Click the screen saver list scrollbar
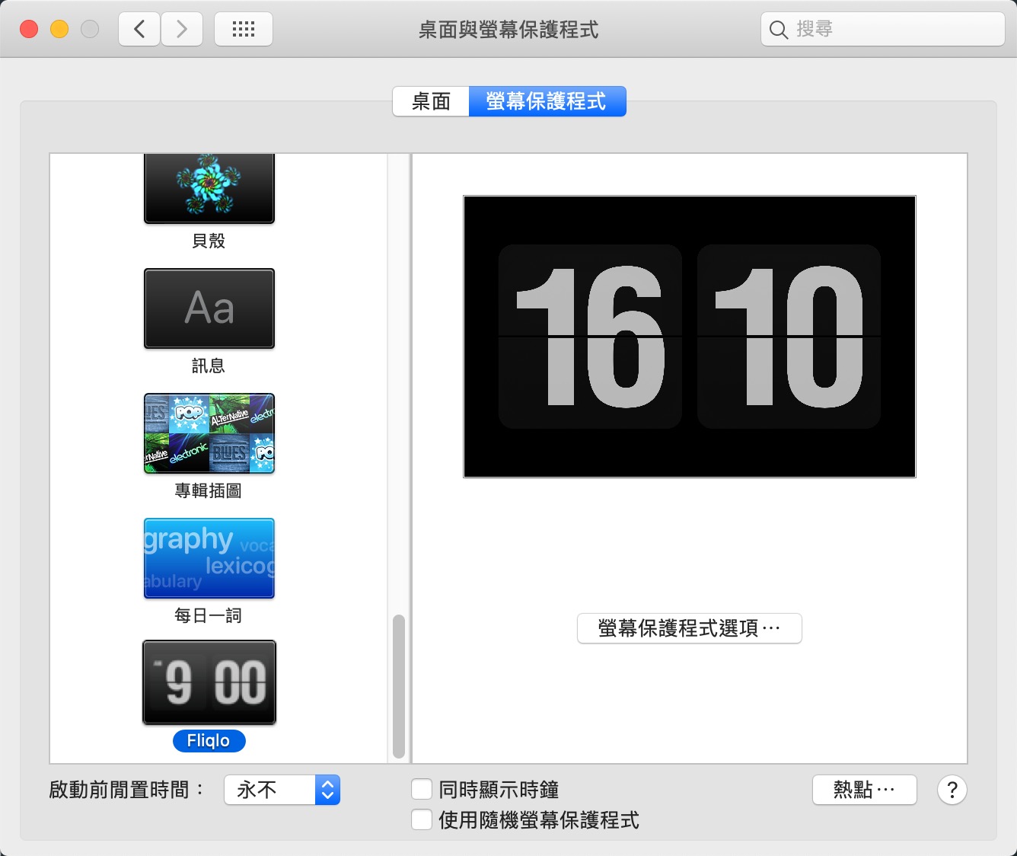This screenshot has width=1017, height=856. (x=398, y=685)
